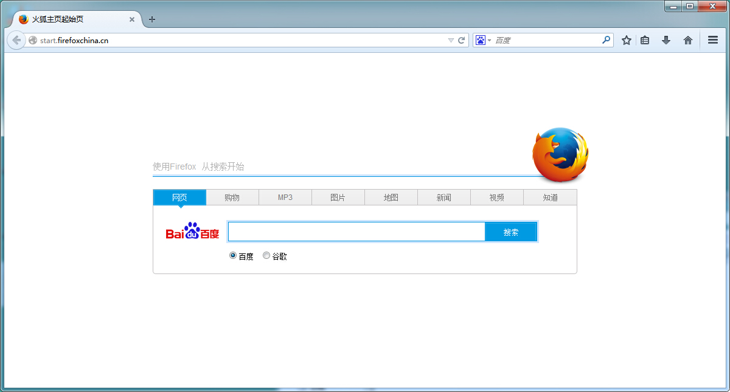Switch to the 网页 search tab
This screenshot has width=730, height=392.
click(179, 198)
